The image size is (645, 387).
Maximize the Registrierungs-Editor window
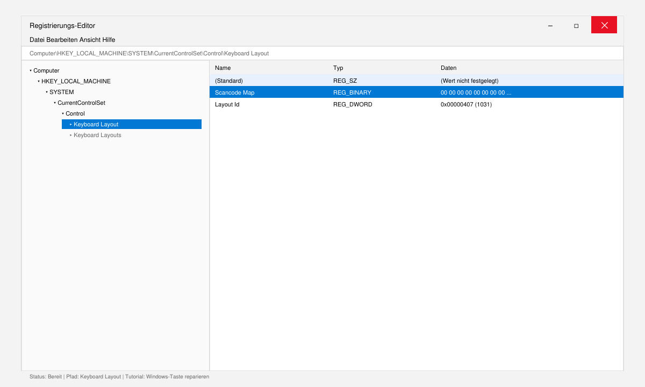pyautogui.click(x=576, y=25)
